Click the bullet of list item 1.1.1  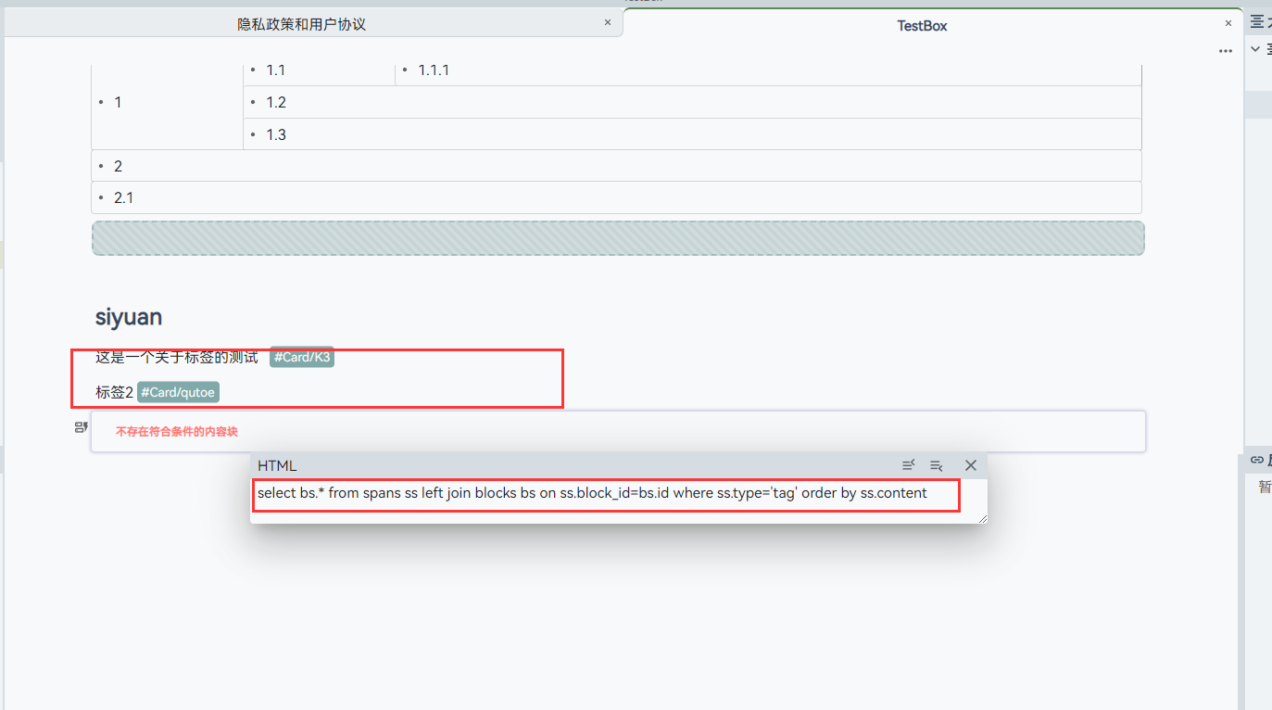pos(404,70)
